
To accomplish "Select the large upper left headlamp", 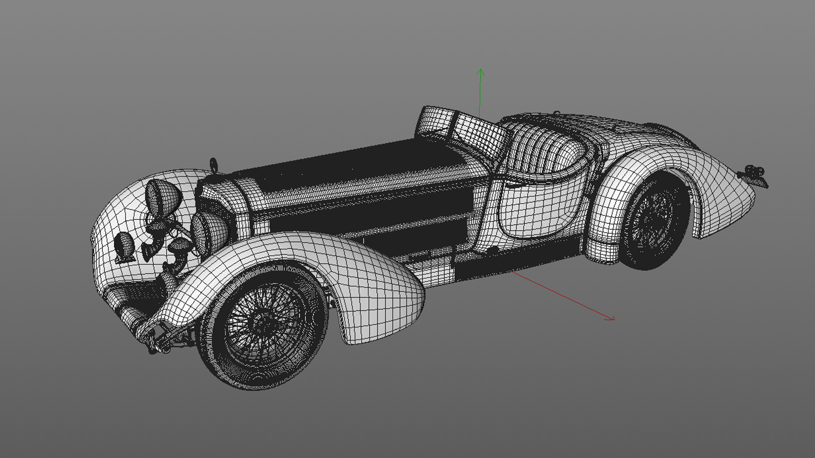I will pos(162,196).
